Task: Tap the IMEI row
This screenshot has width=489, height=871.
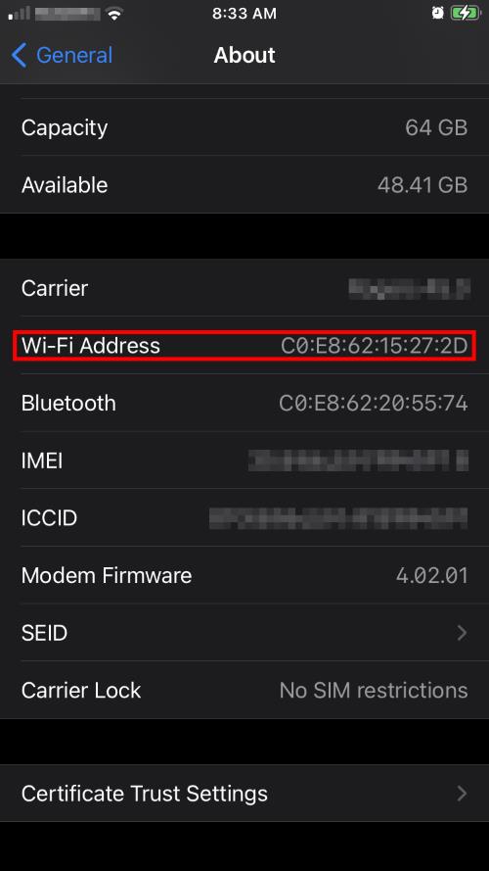Action: tap(244, 460)
